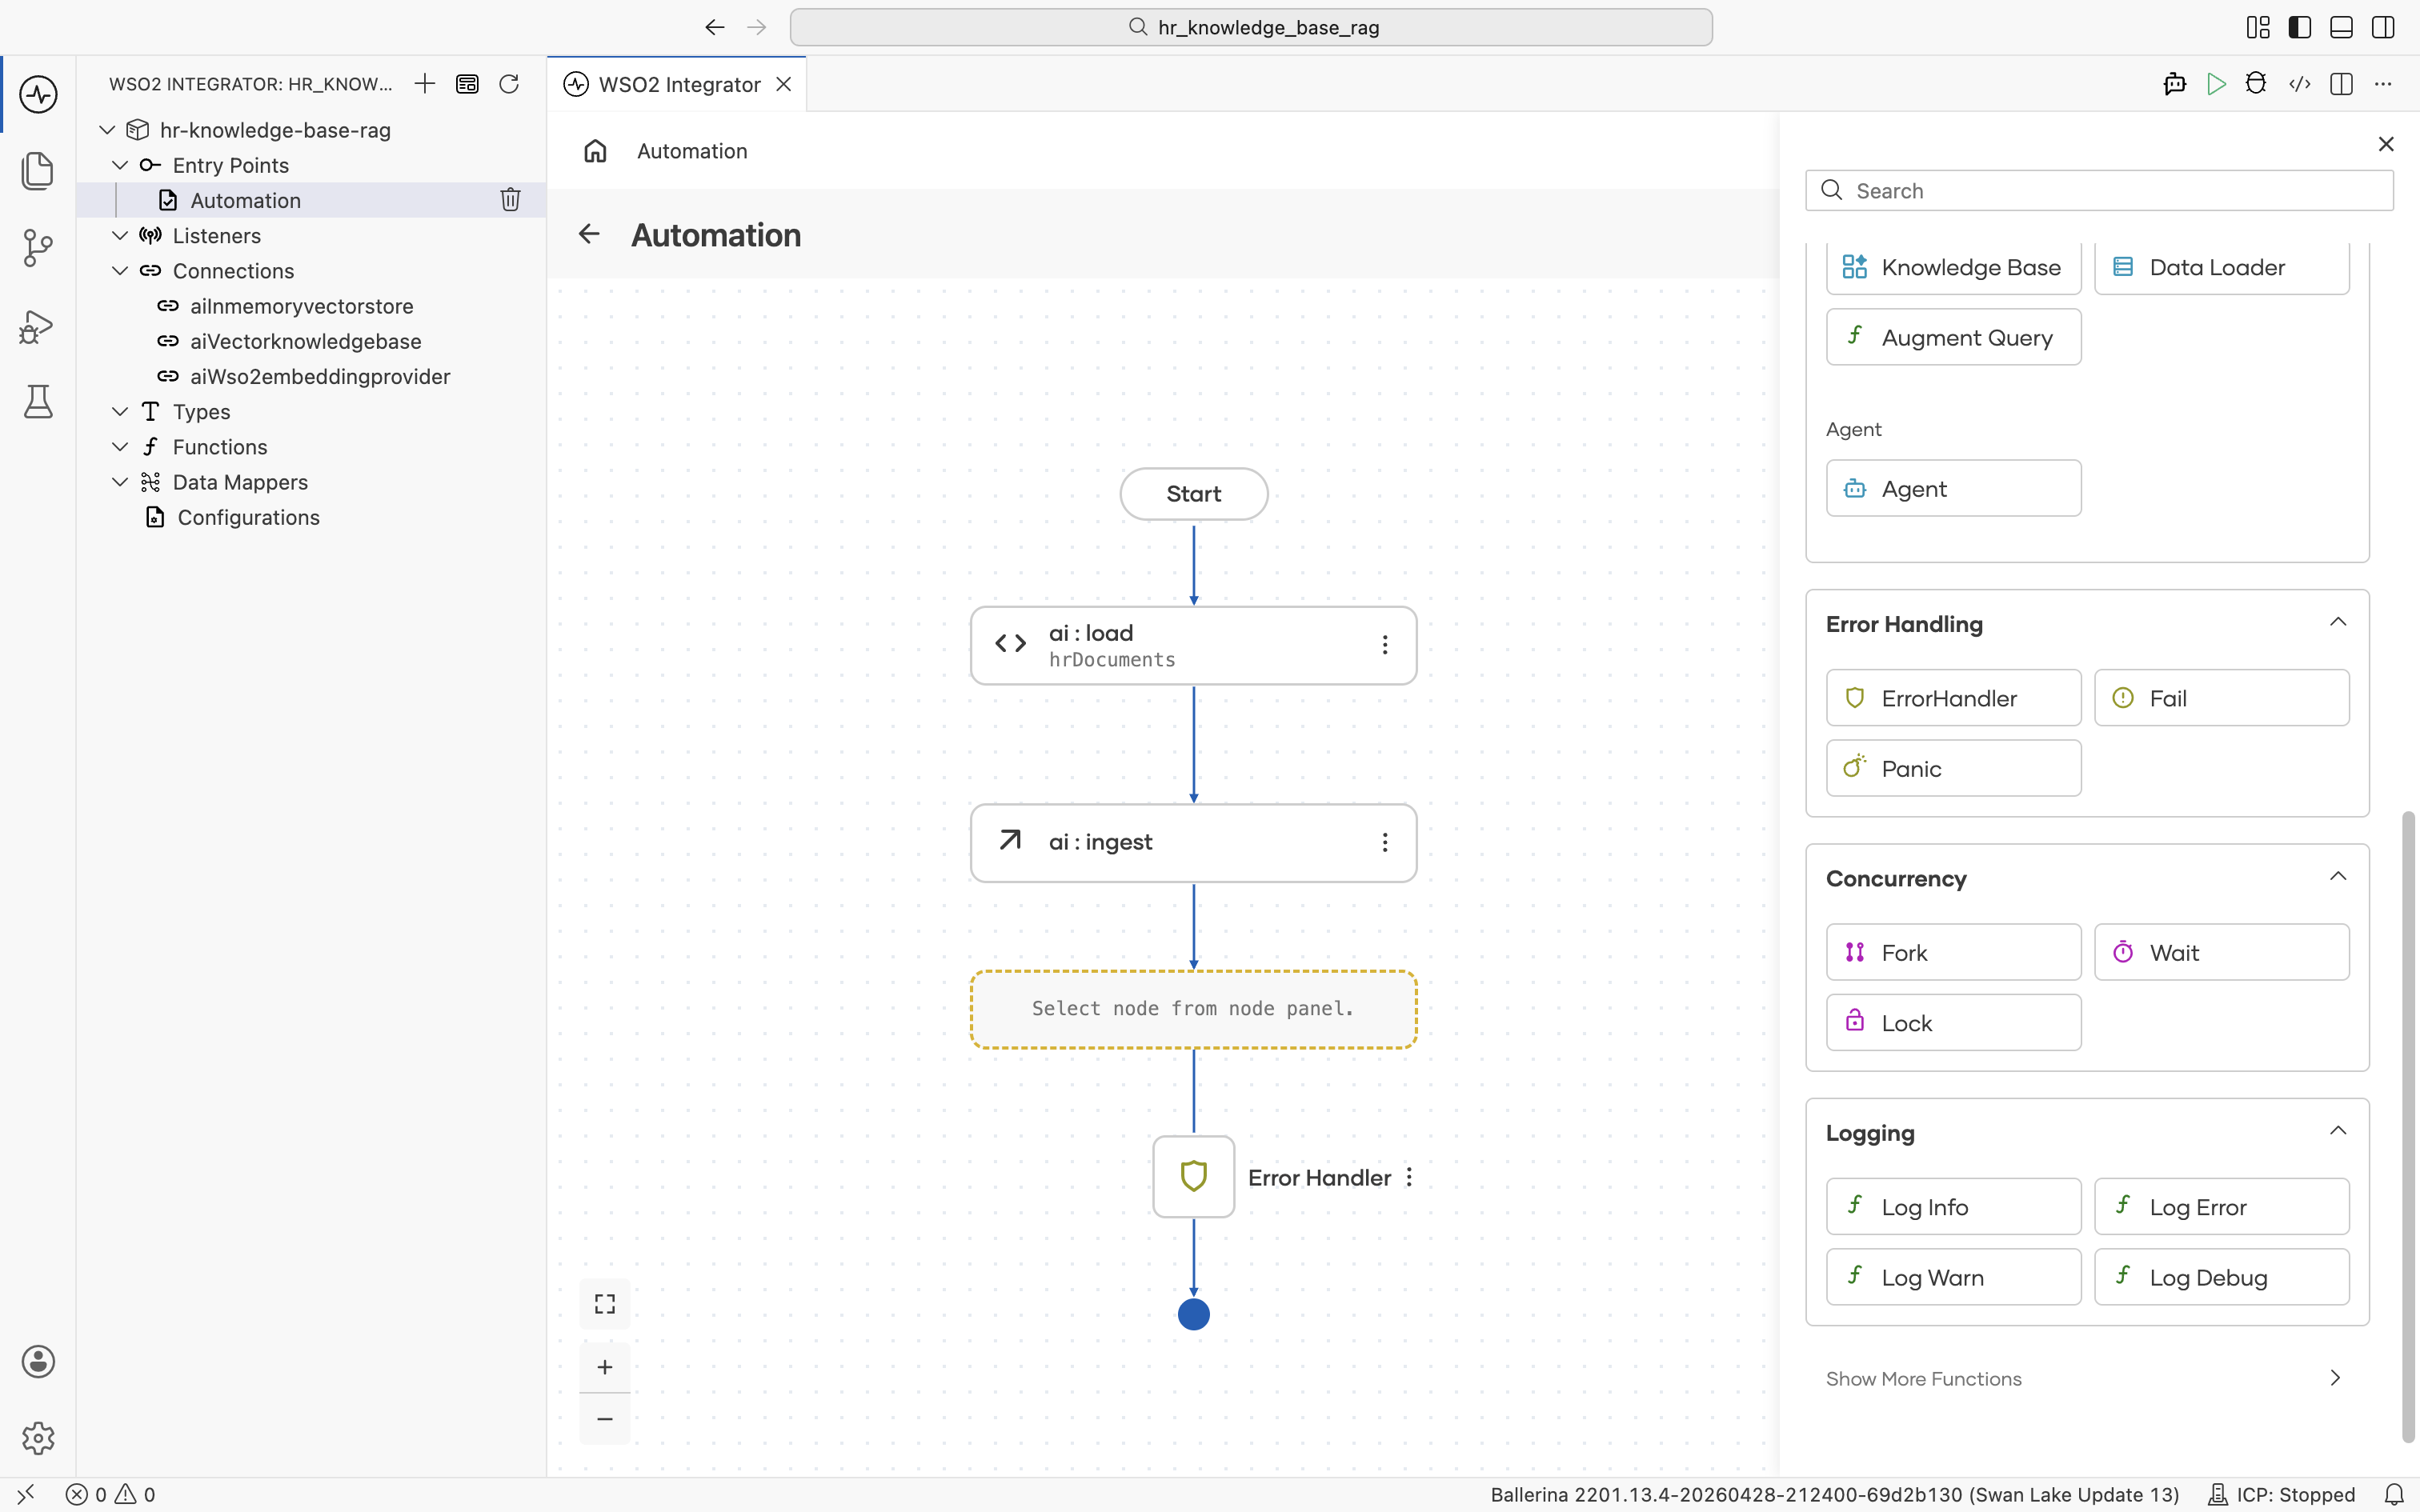Toggle the bottom panel layout

point(2341,27)
